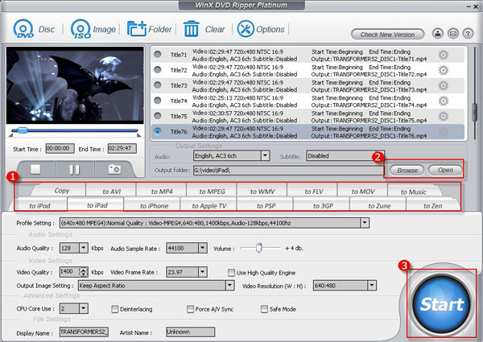Viewport: 483px width, 342px height.
Task: Open settings gear for Title71
Action: [444, 55]
